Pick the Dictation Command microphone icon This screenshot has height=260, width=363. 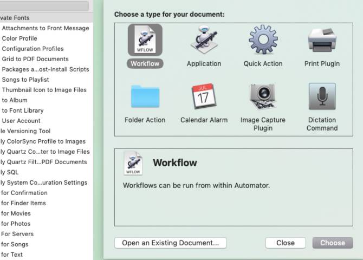[322, 96]
